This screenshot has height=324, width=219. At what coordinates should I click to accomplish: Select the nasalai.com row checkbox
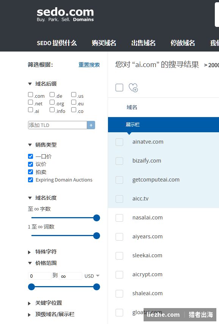119,218
